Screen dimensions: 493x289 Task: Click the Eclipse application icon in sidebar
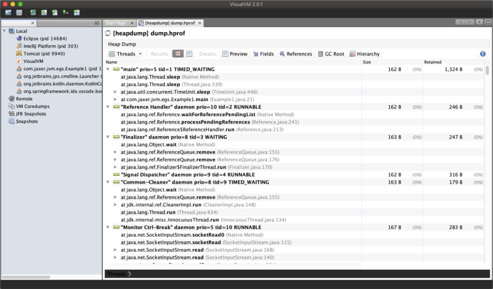(19, 38)
